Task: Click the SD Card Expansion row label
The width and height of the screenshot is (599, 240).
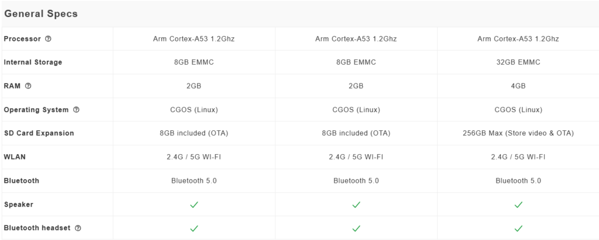Action: click(39, 133)
